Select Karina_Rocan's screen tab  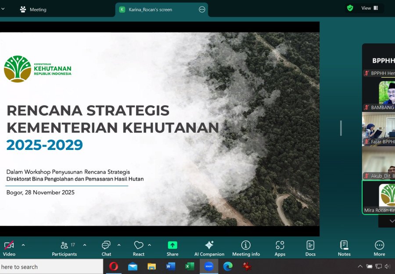click(x=151, y=9)
